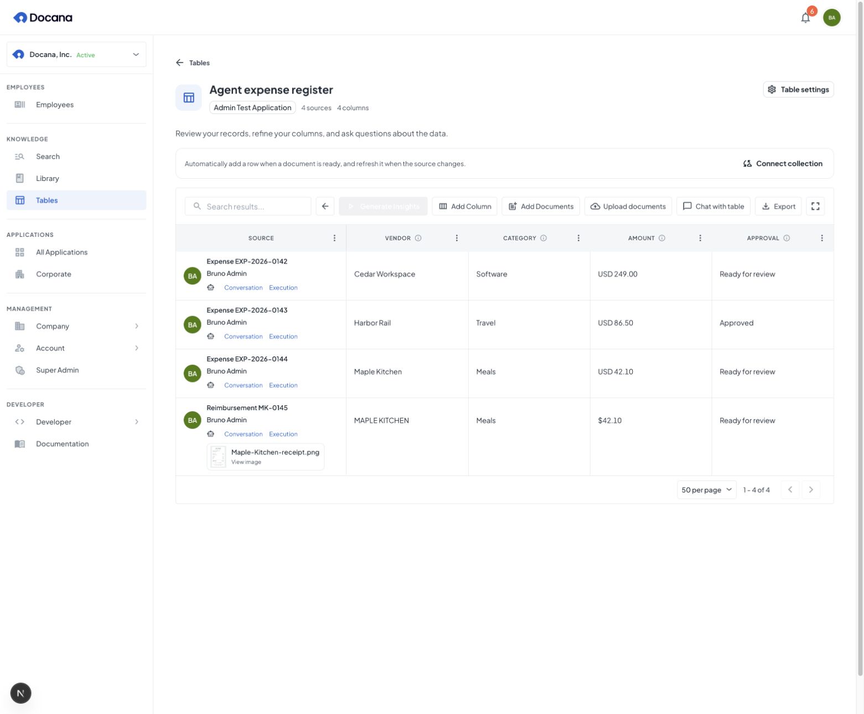The height and width of the screenshot is (714, 864).
Task: Click the USD 86.50 amount cell
Action: point(651,325)
